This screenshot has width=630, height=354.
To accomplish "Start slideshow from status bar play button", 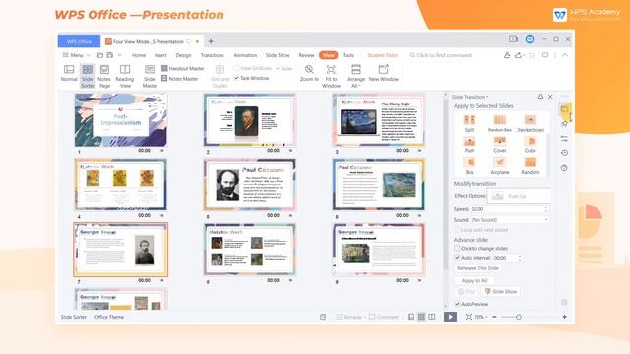I will 451,317.
